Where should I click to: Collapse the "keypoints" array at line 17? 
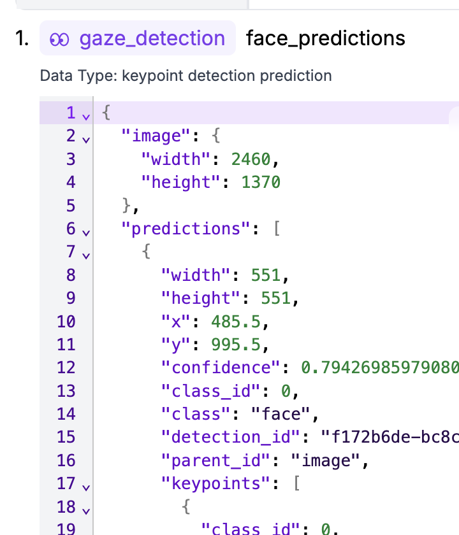pyautogui.click(x=86, y=488)
